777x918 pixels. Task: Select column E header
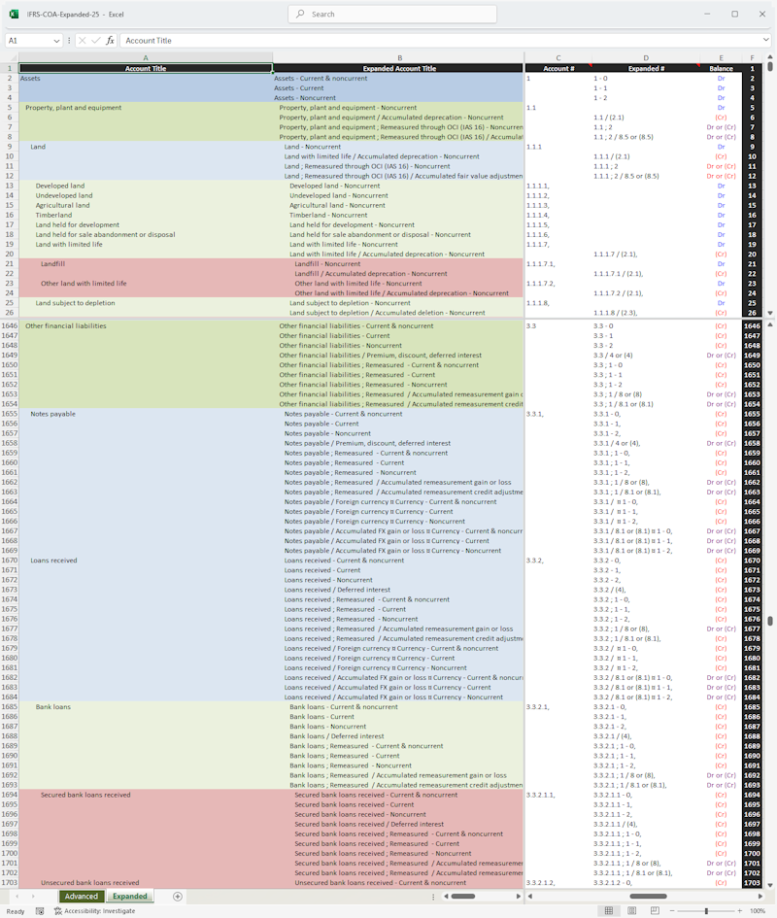tap(722, 58)
